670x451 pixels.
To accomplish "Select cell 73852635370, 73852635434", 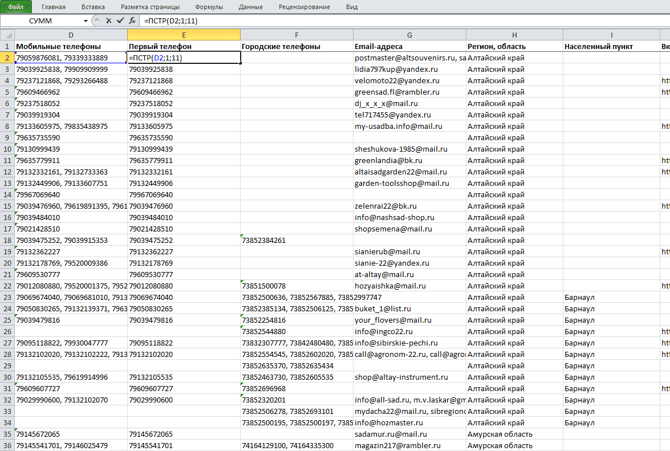I will coord(297,365).
